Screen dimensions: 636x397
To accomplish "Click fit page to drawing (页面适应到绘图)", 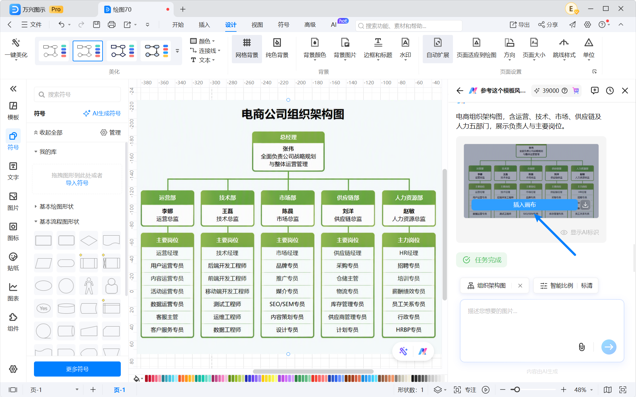I will tap(476, 48).
